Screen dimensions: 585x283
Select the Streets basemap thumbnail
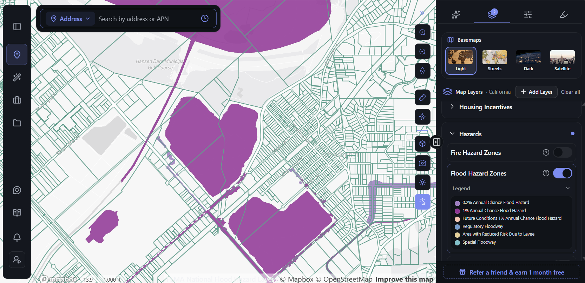[x=494, y=61]
